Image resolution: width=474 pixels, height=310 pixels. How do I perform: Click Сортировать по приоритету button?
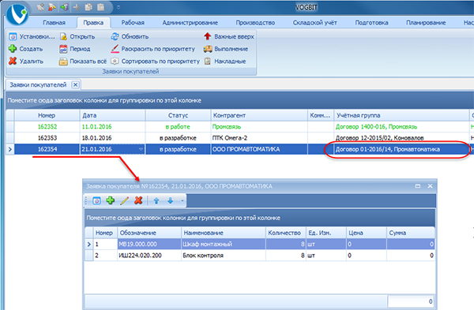coord(155,62)
